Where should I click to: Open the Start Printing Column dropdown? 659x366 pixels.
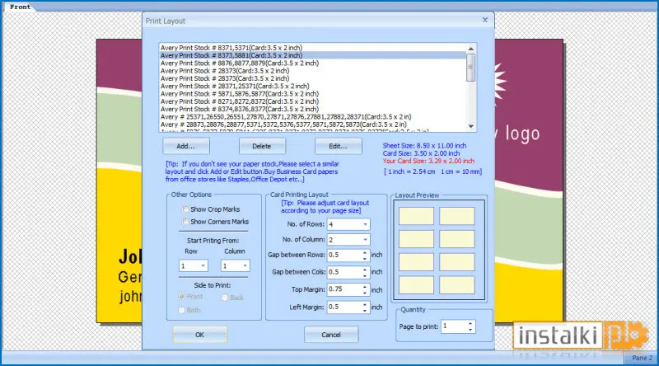[x=245, y=266]
